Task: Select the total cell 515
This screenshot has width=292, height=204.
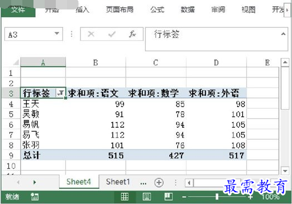Action: (95, 156)
